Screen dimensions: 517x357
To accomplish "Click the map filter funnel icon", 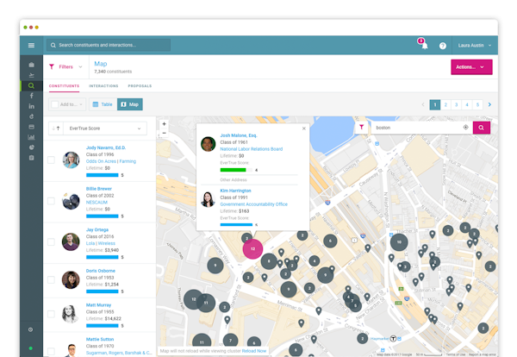I will (362, 127).
